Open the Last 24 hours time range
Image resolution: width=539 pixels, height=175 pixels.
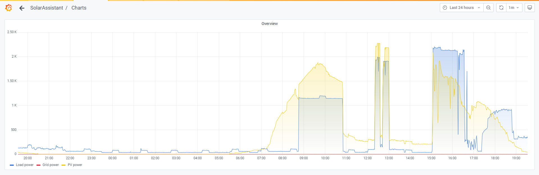(x=461, y=8)
